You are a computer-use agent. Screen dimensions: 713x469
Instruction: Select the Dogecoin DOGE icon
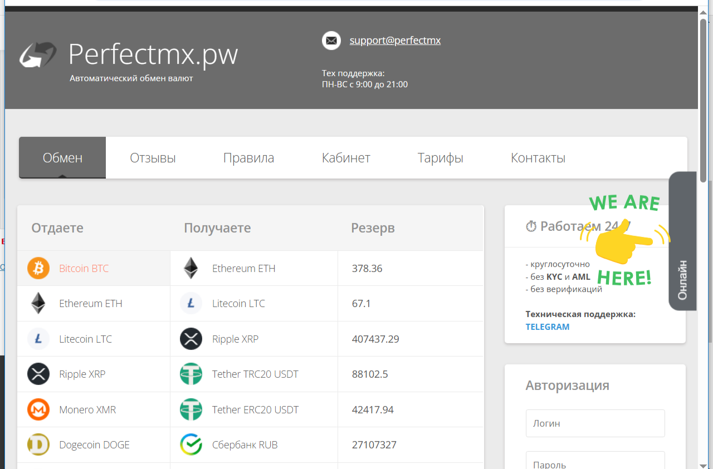(38, 445)
